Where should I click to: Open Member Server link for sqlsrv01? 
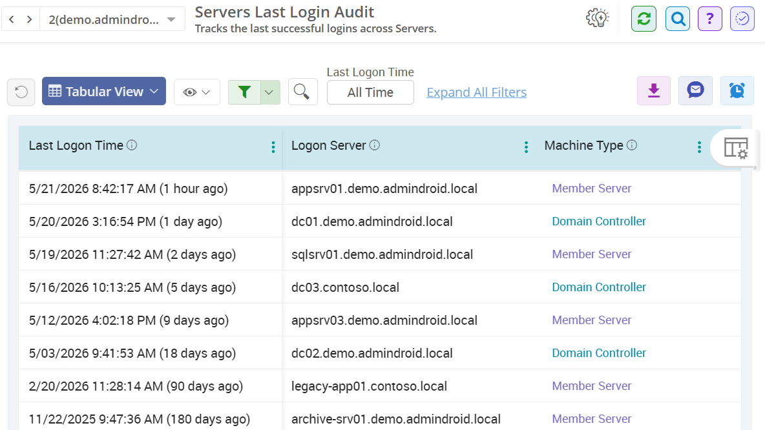(x=591, y=254)
